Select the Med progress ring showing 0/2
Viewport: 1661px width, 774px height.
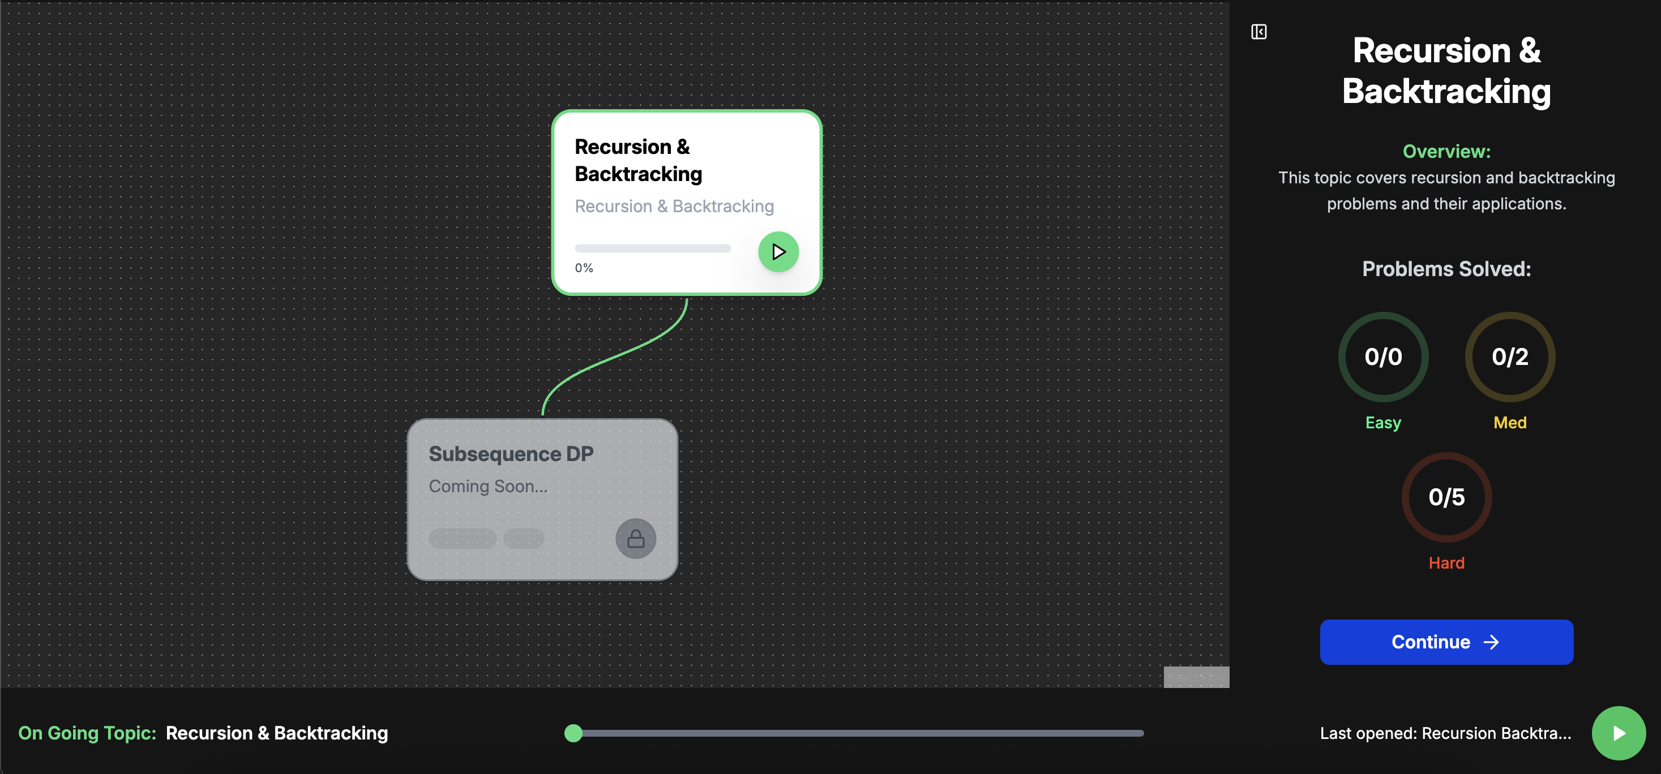[1509, 356]
